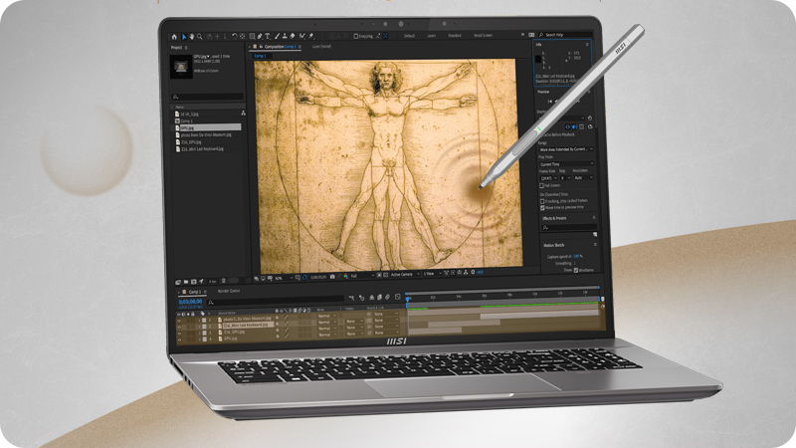Open the Render Queue tab
The width and height of the screenshot is (796, 448).
pyautogui.click(x=229, y=291)
